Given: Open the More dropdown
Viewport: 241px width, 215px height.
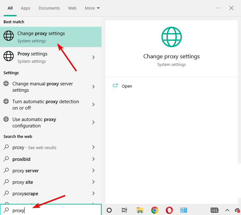Looking at the screenshot, I should (x=92, y=8).
